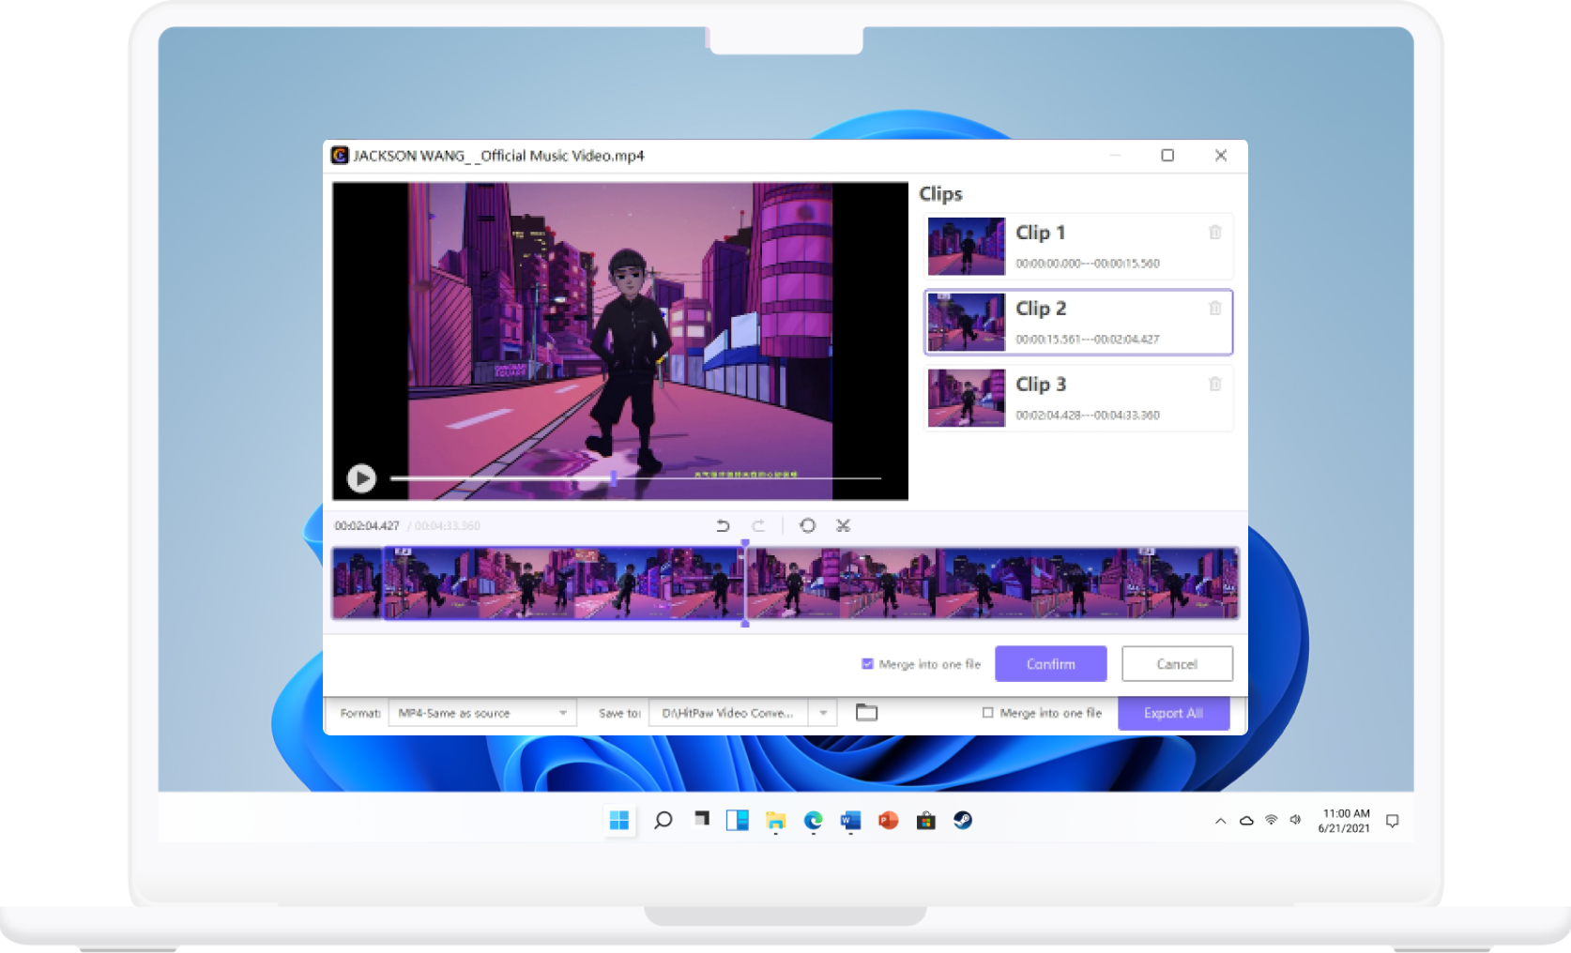Open Wi-Fi network tray icon
Screen dimensions: 1571x953
[x=1272, y=821]
